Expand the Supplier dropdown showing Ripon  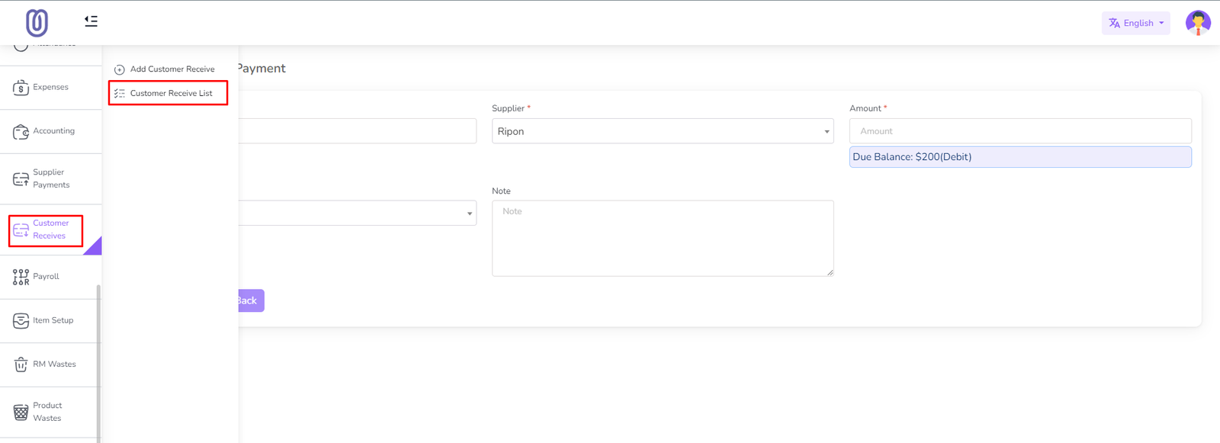662,131
